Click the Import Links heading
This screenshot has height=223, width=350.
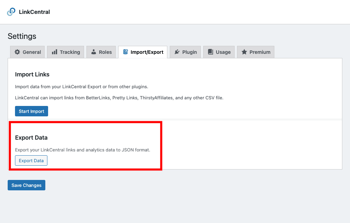coord(32,74)
